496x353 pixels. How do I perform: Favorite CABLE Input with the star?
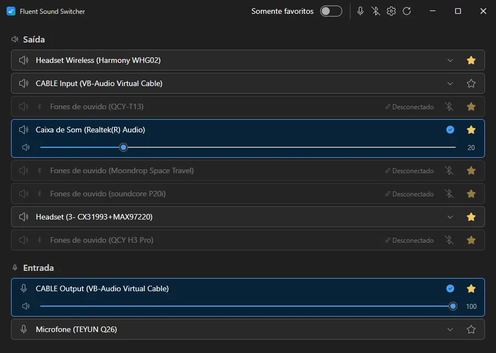pos(471,83)
